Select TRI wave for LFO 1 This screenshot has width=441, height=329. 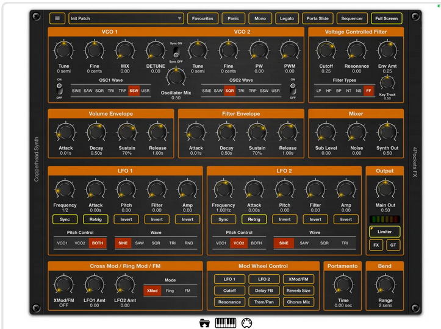tap(173, 243)
